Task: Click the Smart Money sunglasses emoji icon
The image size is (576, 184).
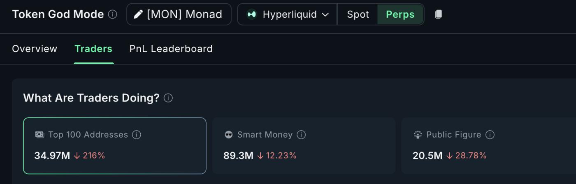Action: pos(229,135)
